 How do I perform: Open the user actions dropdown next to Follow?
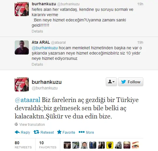point(111,82)
